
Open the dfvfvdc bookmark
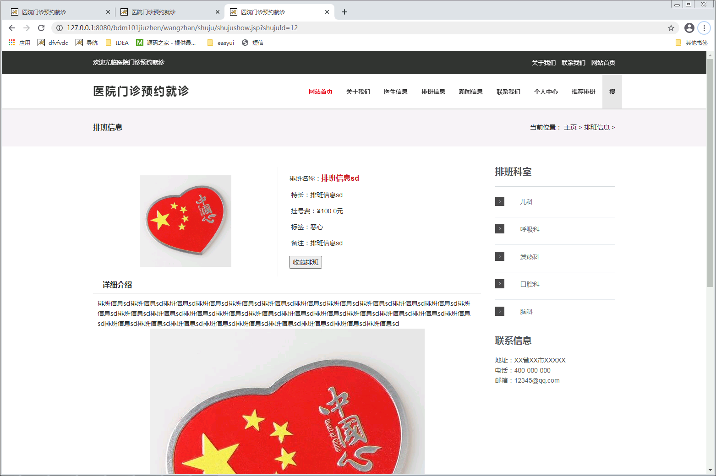(53, 43)
